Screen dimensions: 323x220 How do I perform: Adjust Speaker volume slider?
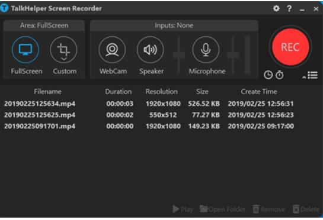click(179, 55)
